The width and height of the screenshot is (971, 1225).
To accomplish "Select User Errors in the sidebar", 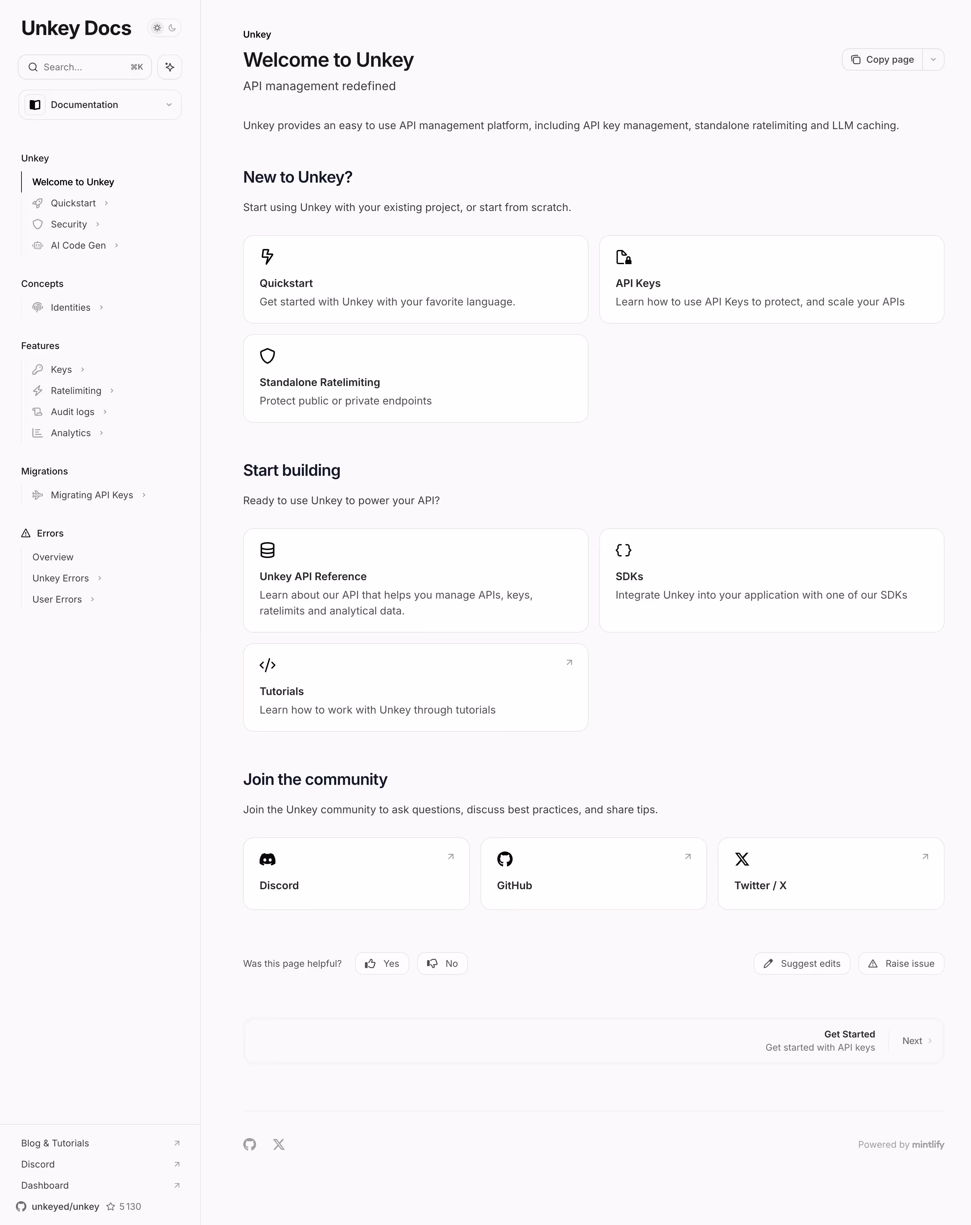I will 57,599.
